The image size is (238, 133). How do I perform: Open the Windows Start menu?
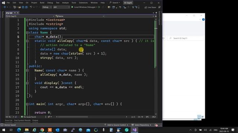3,130
